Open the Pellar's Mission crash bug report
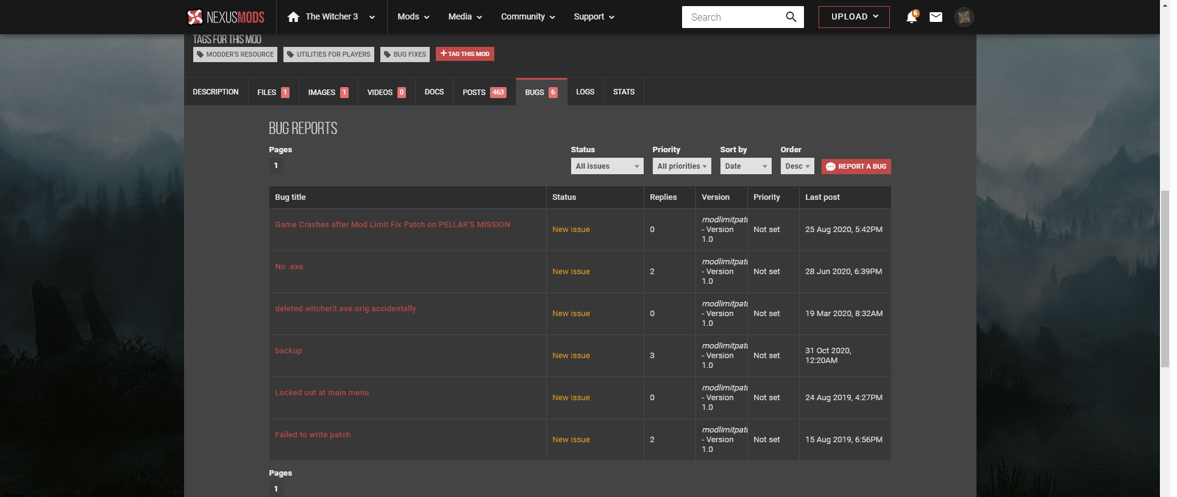This screenshot has width=1177, height=497. coord(393,225)
